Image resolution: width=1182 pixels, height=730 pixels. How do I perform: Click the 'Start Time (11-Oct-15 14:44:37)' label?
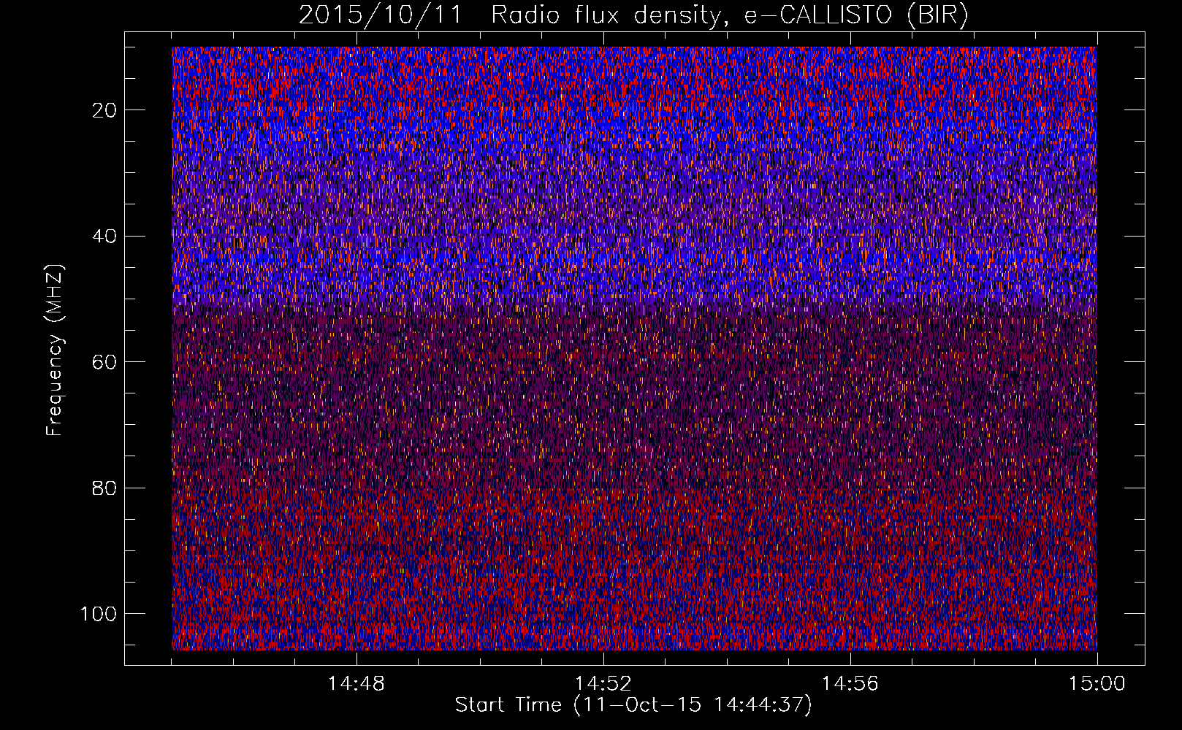pyautogui.click(x=633, y=705)
